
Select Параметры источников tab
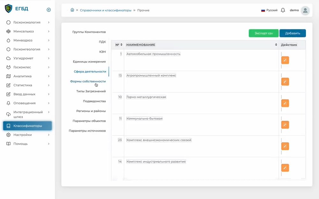(x=87, y=131)
